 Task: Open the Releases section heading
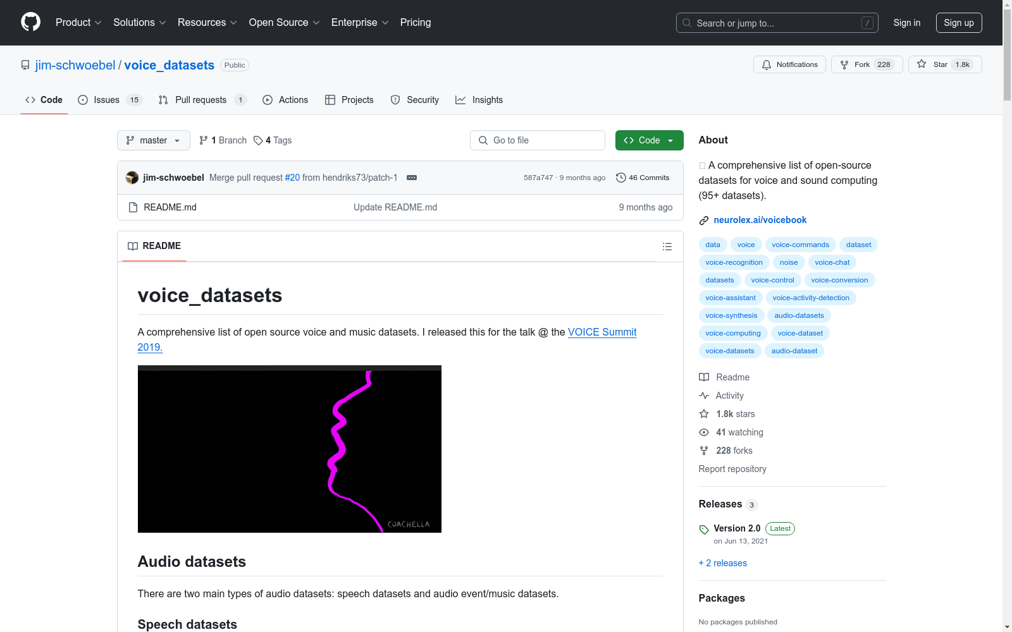pyautogui.click(x=720, y=504)
